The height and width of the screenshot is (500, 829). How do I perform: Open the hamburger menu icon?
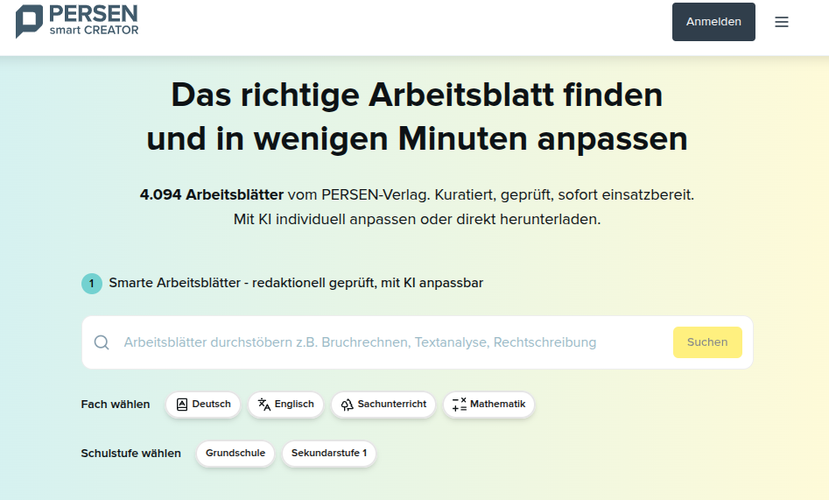pyautogui.click(x=782, y=22)
